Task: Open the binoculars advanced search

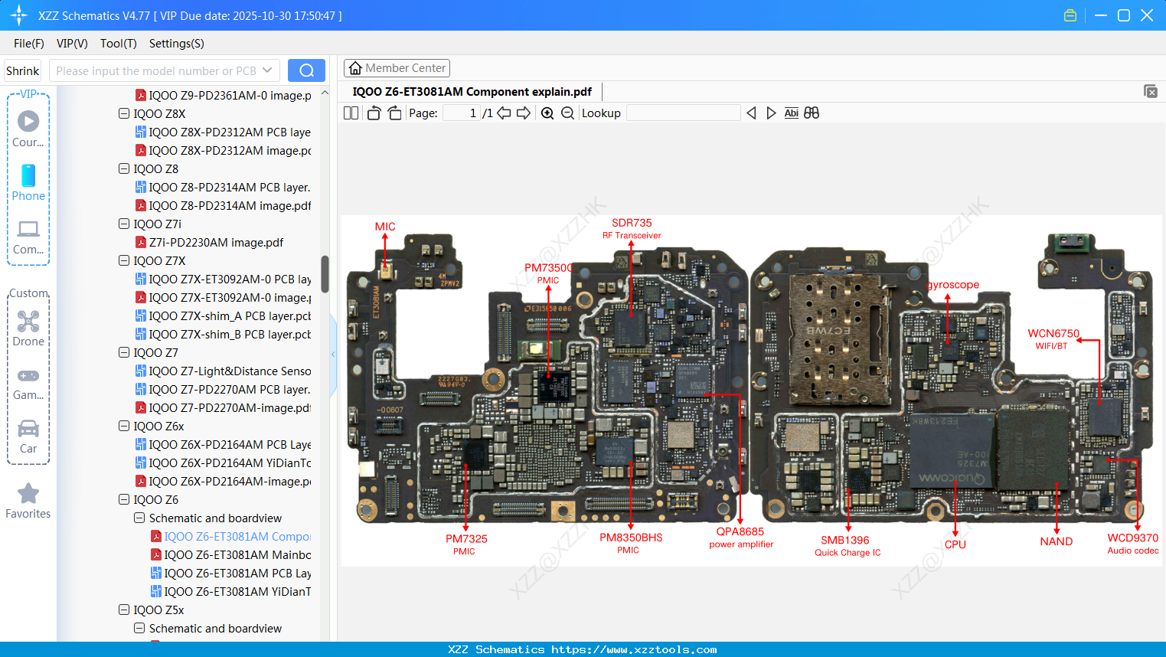Action: pos(812,113)
